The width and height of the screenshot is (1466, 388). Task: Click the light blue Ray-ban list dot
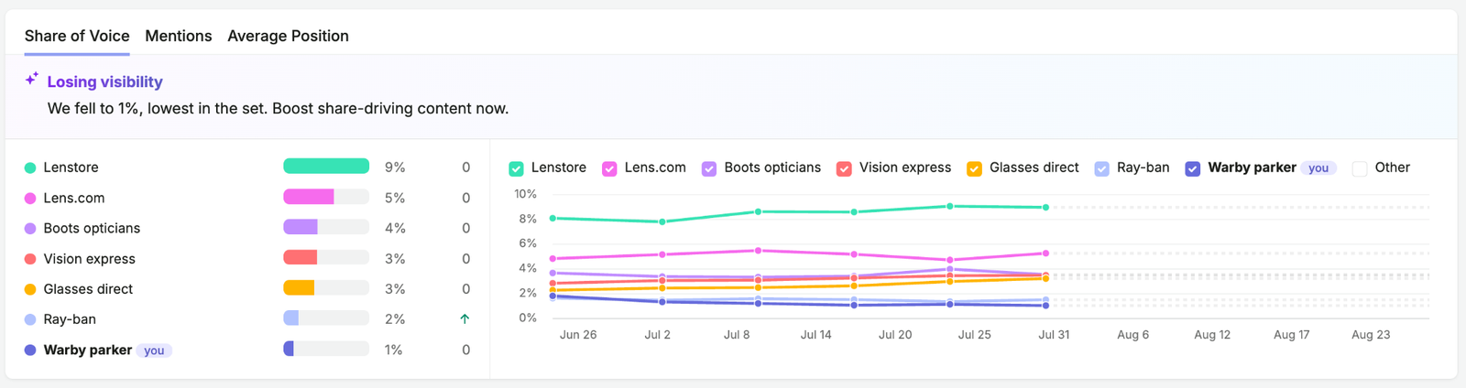pyautogui.click(x=30, y=319)
